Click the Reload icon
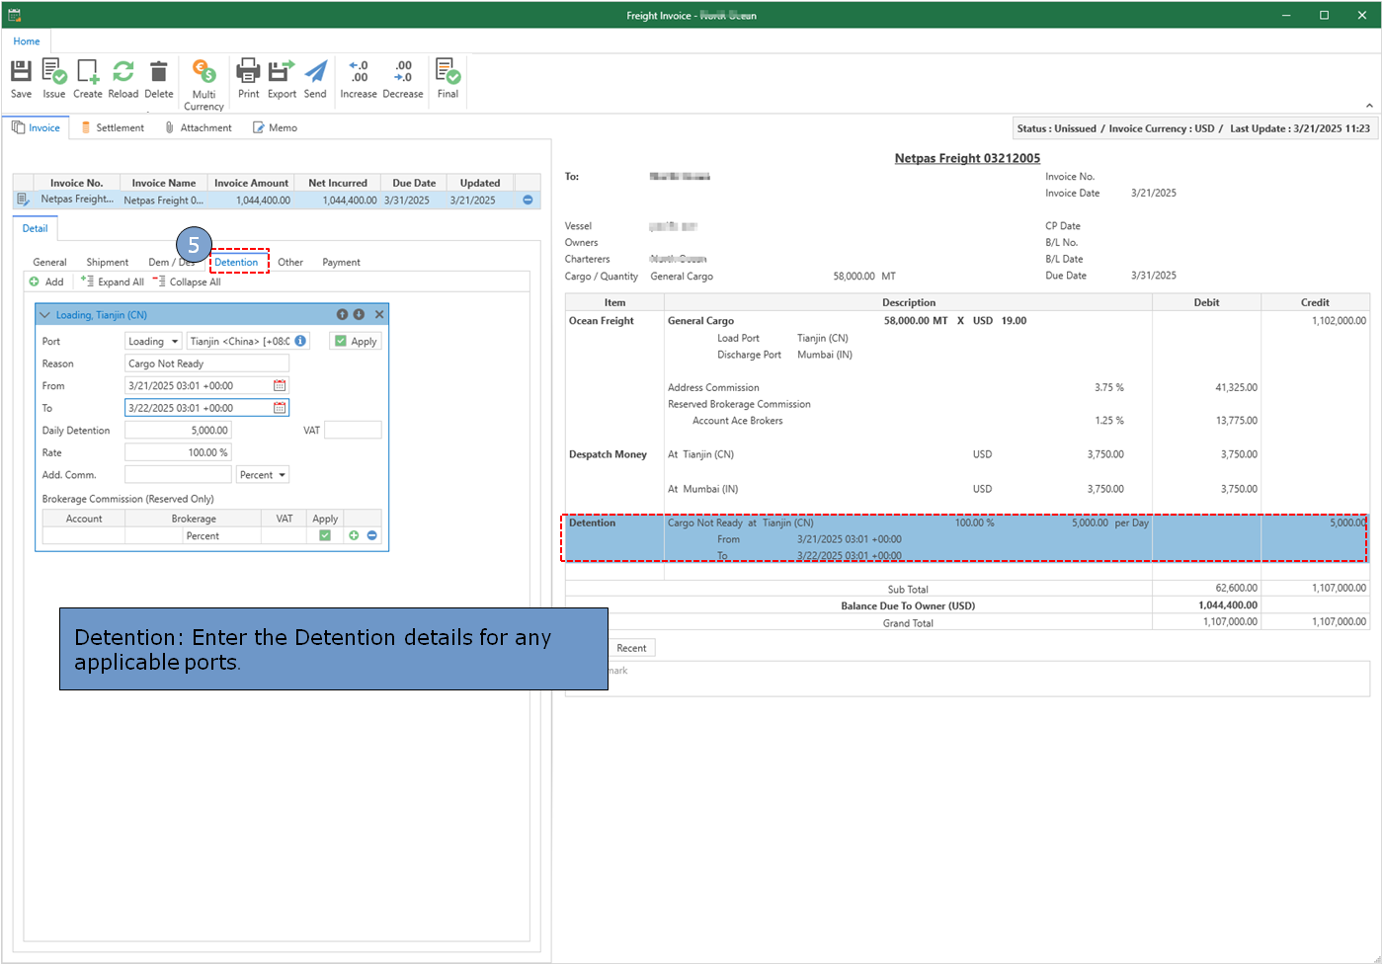Viewport: 1383px width, 965px height. [x=123, y=79]
